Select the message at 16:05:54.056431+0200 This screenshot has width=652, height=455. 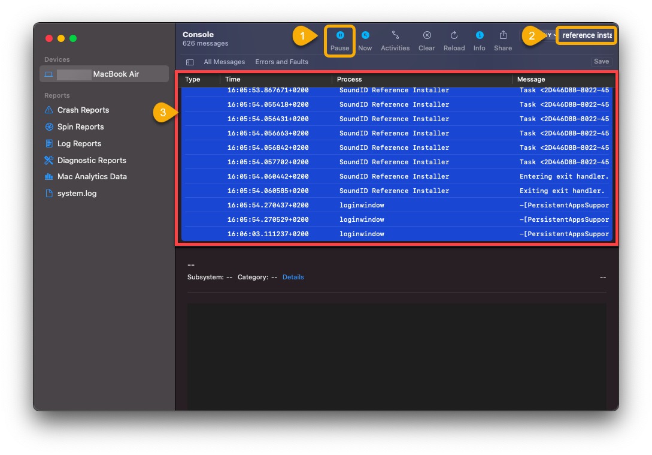coord(397,119)
